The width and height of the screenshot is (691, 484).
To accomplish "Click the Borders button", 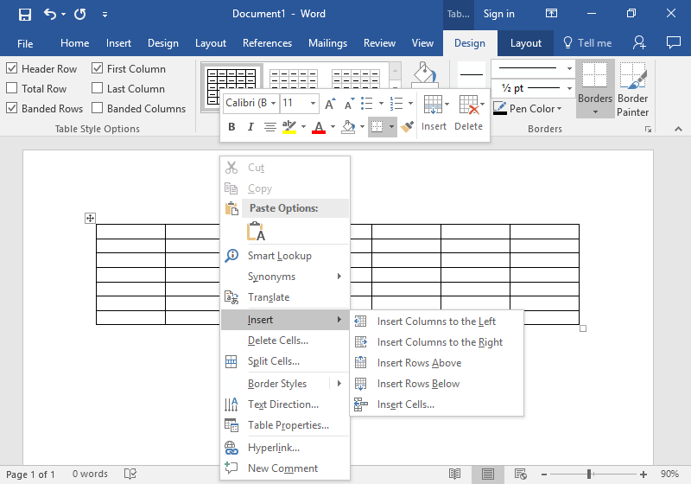I will coord(595,90).
